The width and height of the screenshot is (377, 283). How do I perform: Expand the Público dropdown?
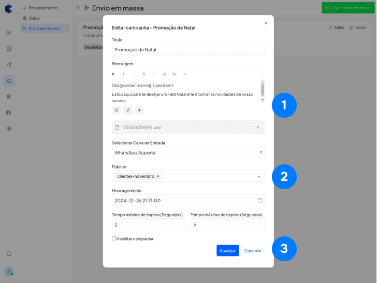(259, 177)
